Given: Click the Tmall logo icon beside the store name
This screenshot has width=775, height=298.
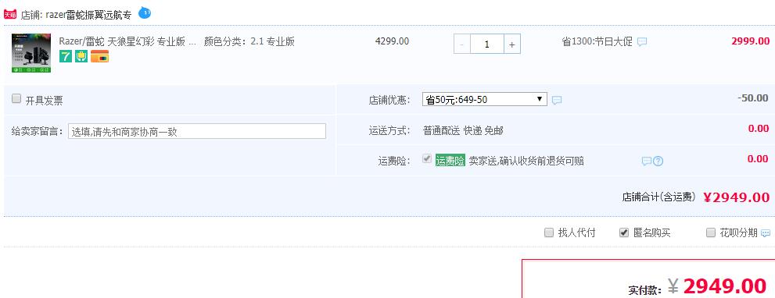Looking at the screenshot, I should pyautogui.click(x=10, y=14).
